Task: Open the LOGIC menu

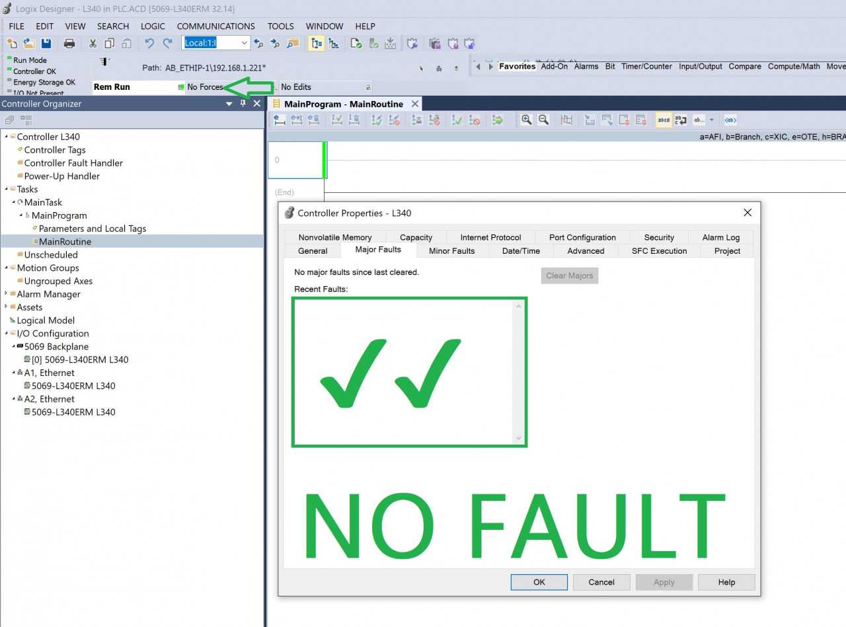Action: pos(153,26)
